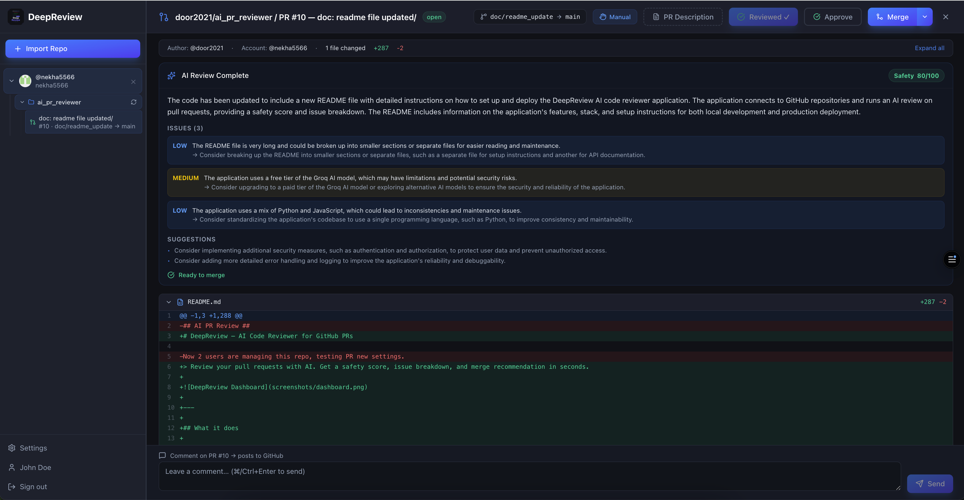Toggle the Reviewed status button

click(x=763, y=17)
